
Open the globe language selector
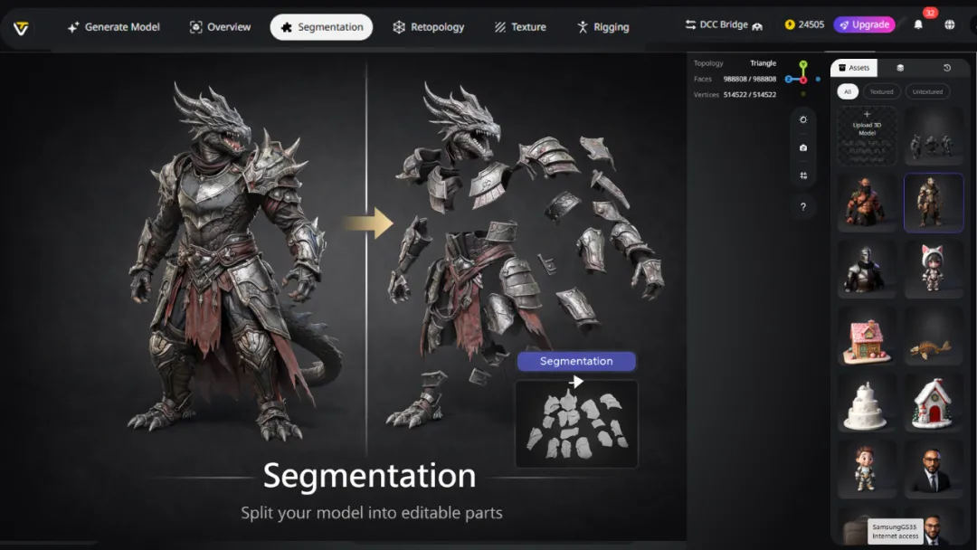tap(950, 24)
